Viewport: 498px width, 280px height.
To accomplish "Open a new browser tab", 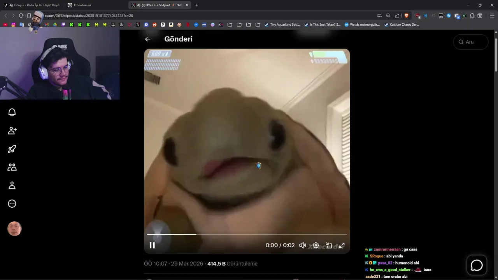I will [x=196, y=5].
